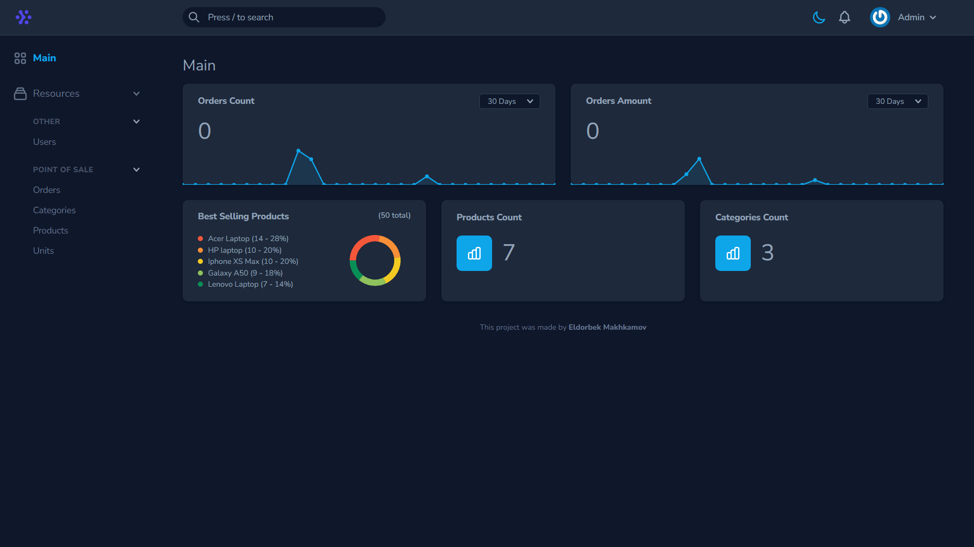This screenshot has width=974, height=547.
Task: Open notifications via the bell icon
Action: point(844,17)
